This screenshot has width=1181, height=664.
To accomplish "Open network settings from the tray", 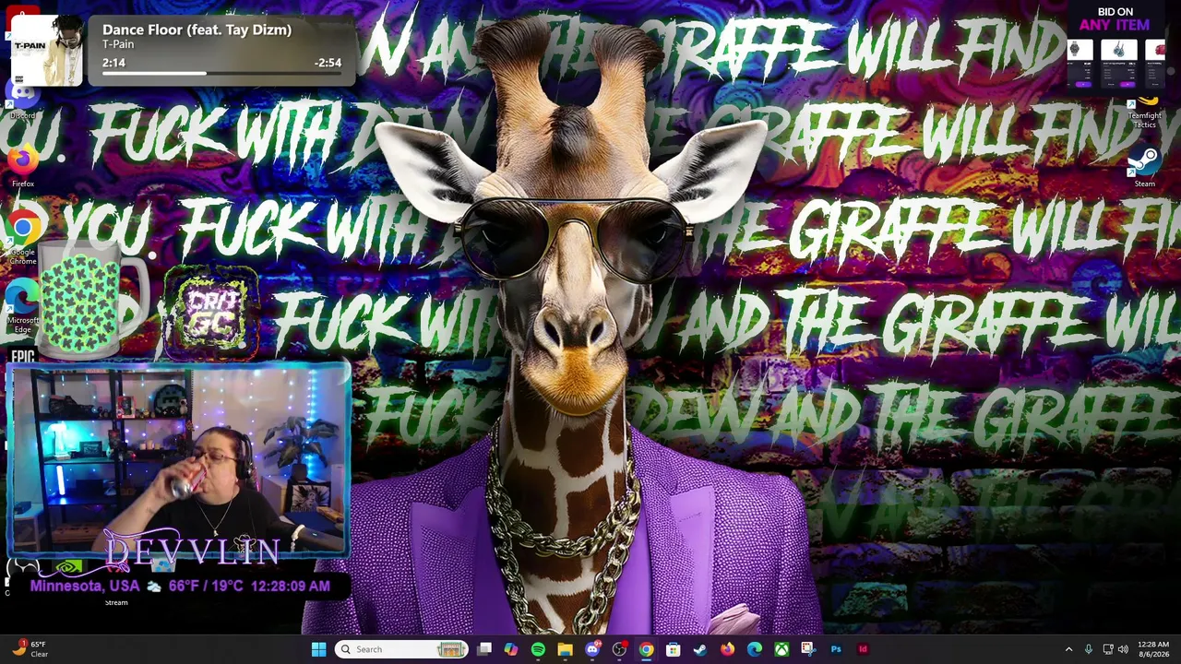I will coord(1108,649).
